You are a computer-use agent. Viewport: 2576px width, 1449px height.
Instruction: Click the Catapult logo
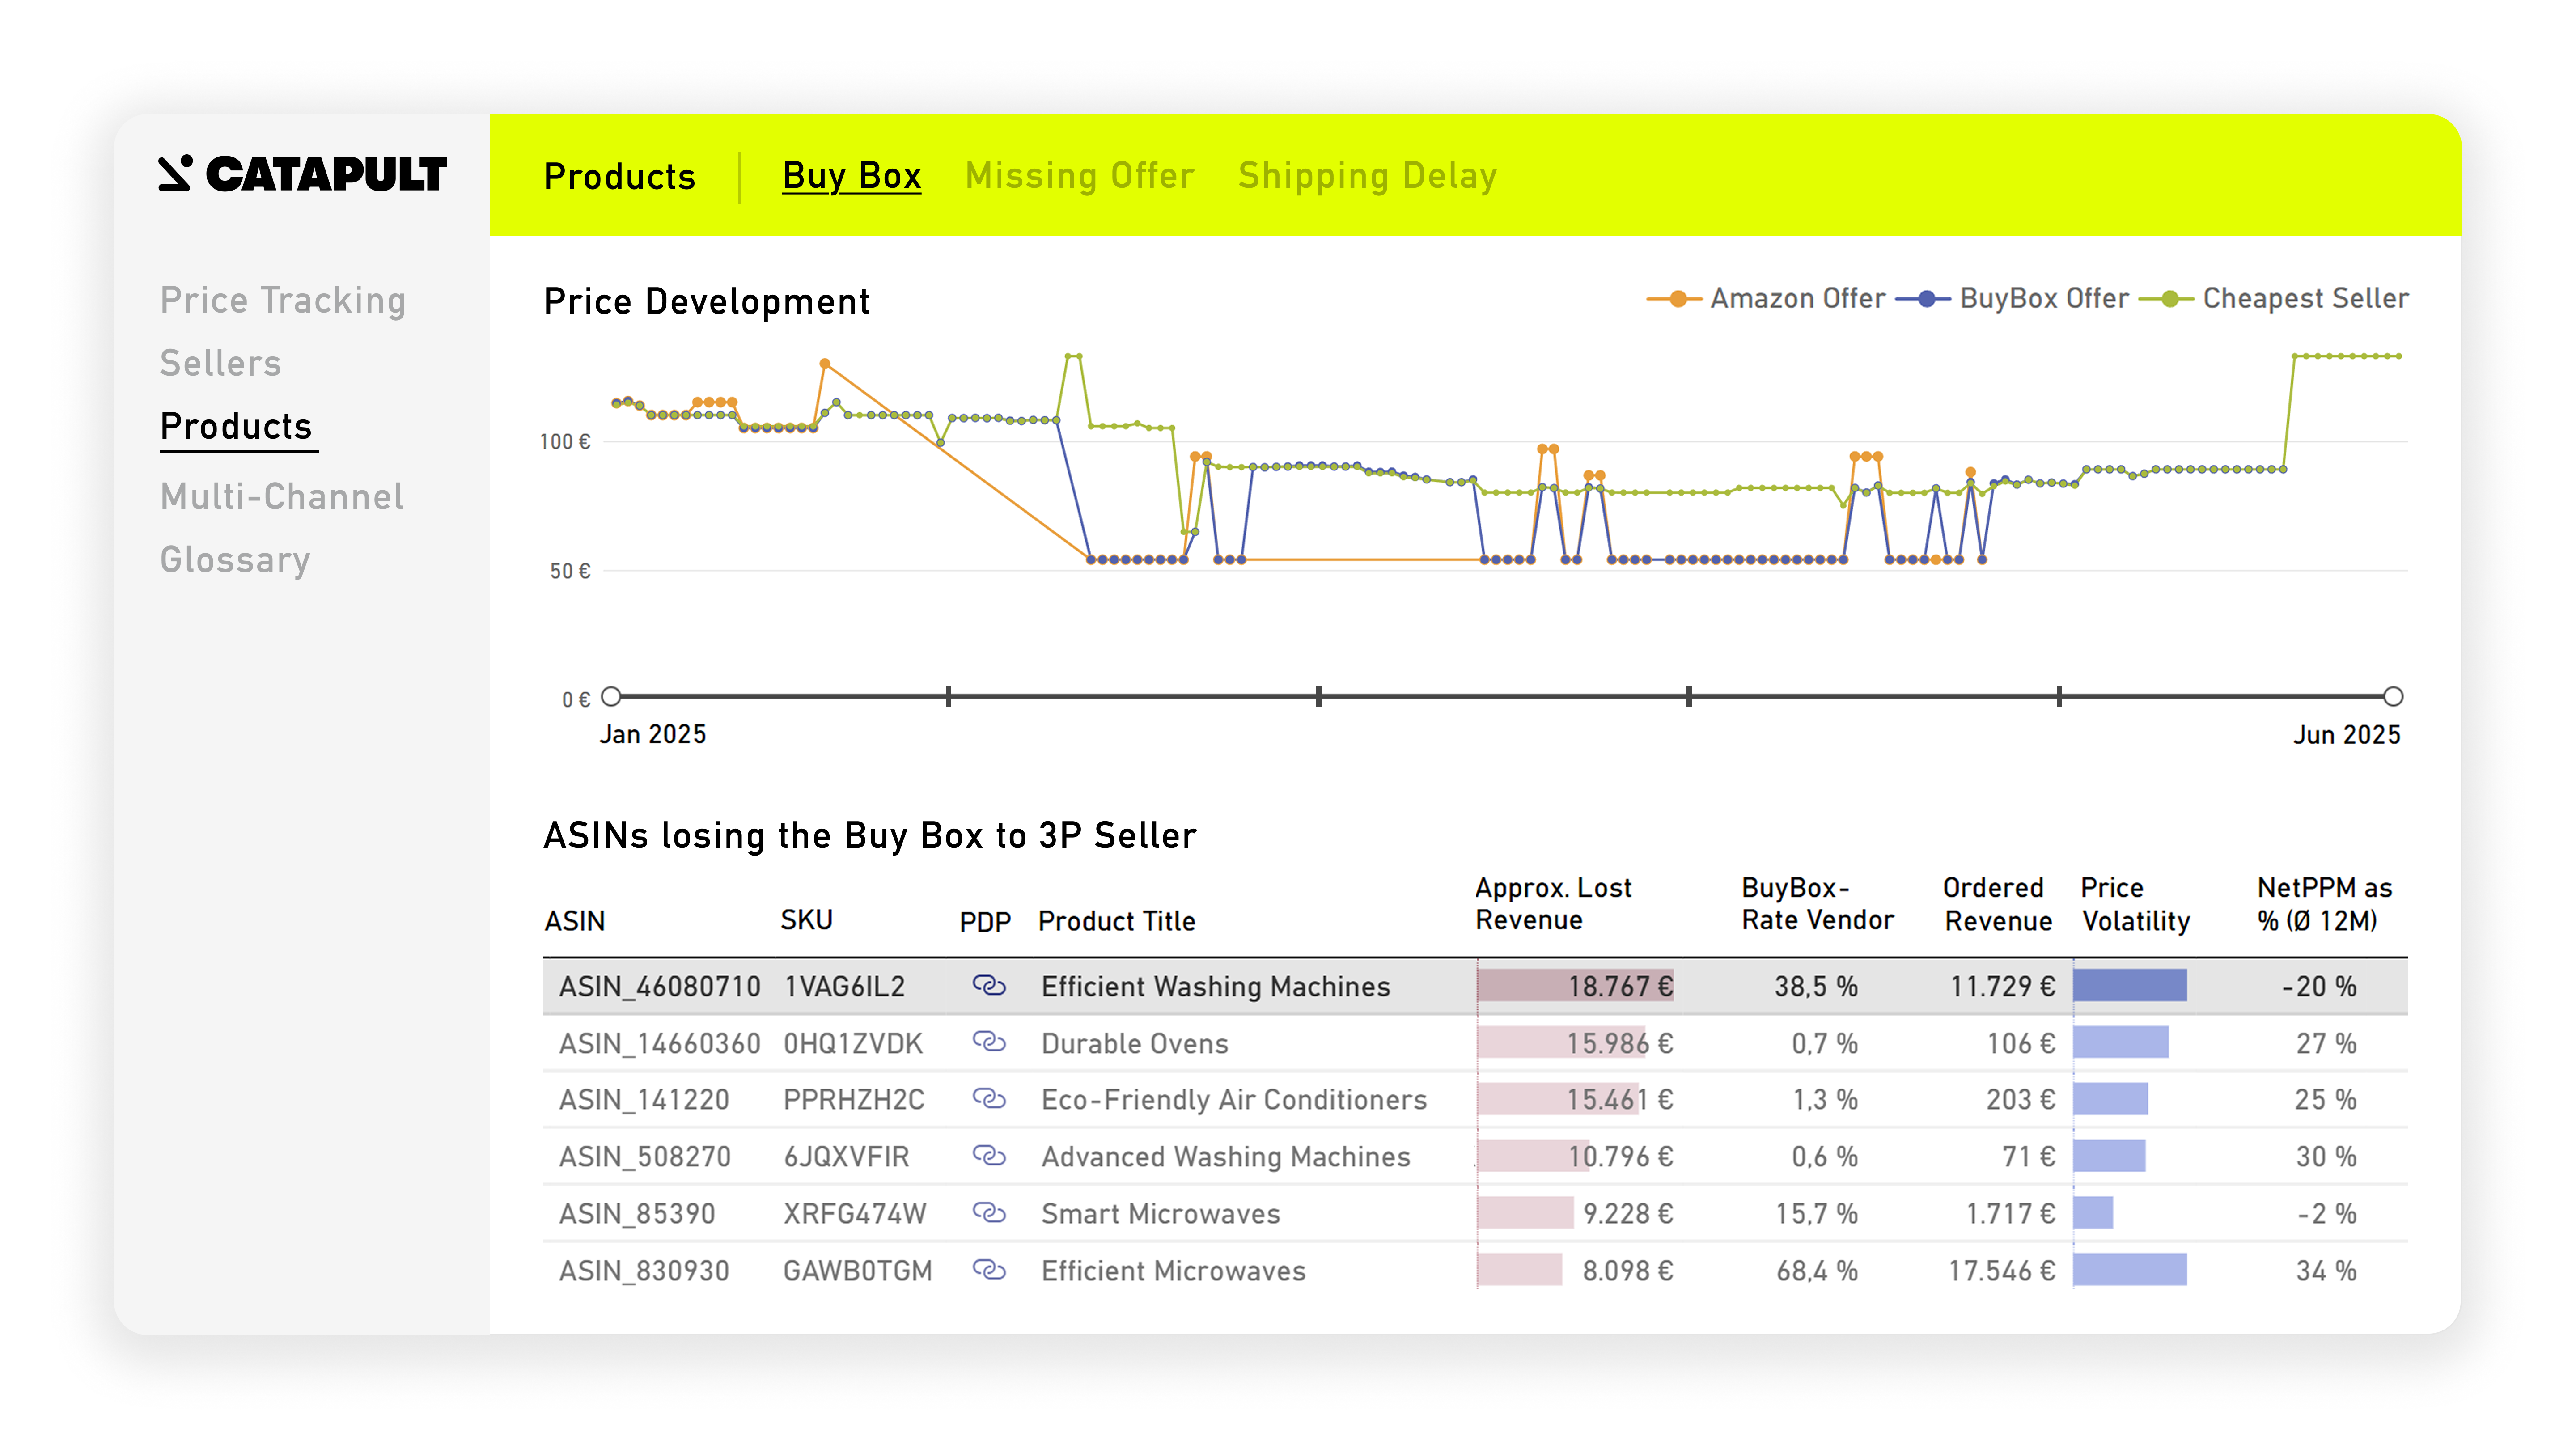coord(302,174)
